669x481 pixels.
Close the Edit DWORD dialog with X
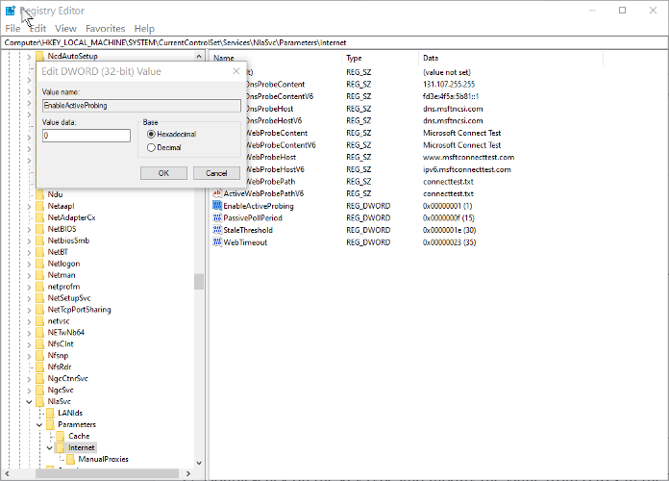coord(236,71)
